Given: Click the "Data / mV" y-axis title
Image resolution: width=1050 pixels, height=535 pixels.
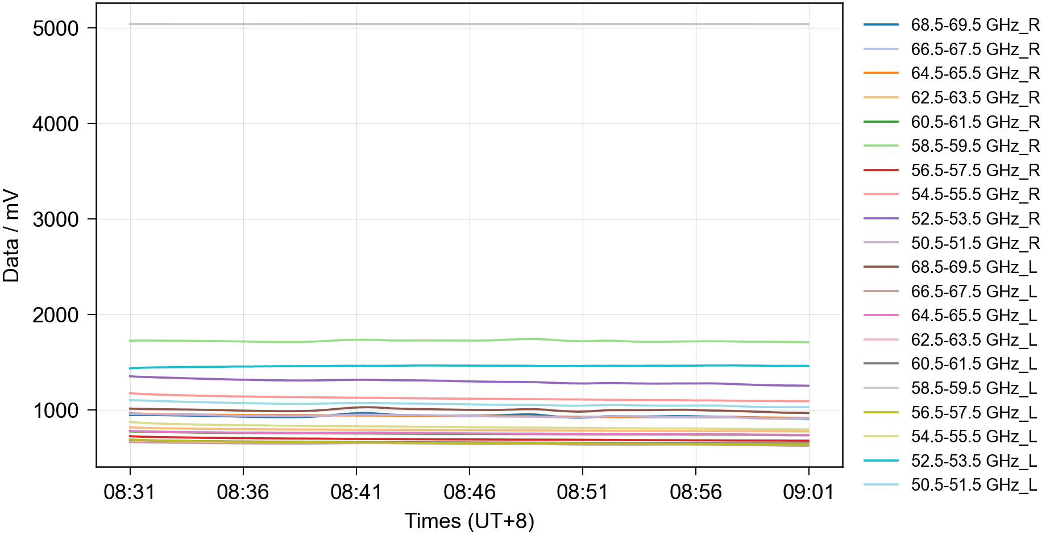Looking at the screenshot, I should pyautogui.click(x=11, y=235).
